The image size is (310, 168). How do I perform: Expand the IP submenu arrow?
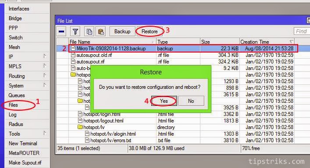click(45, 56)
